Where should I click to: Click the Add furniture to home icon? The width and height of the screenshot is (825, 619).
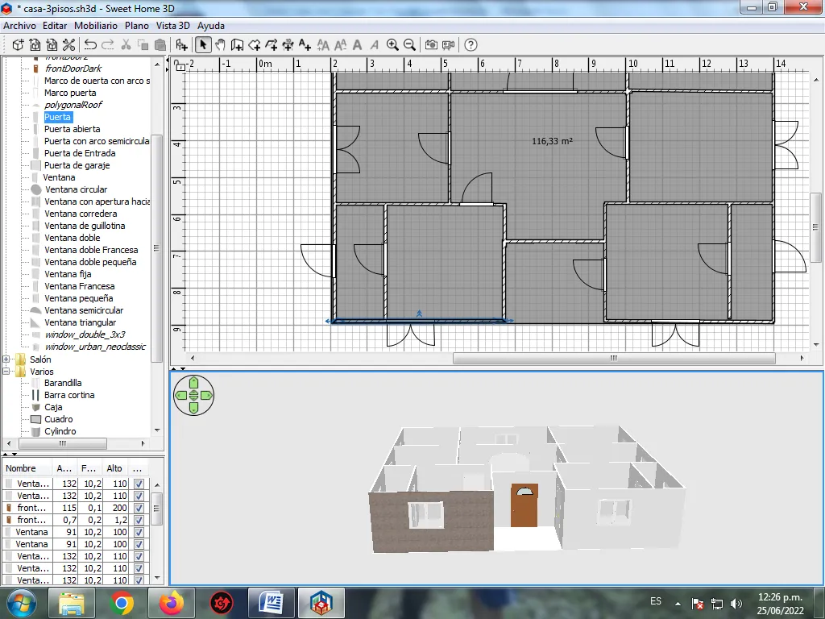coord(181,45)
